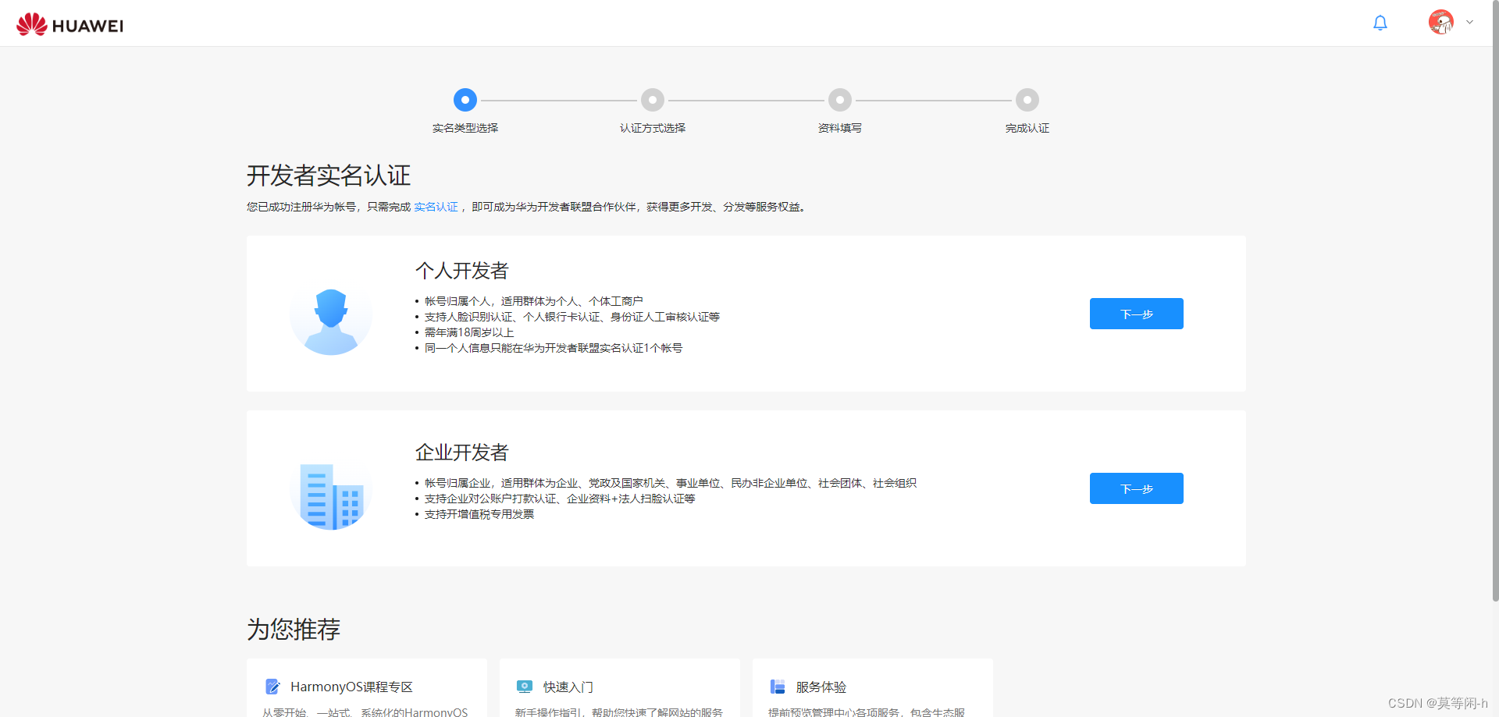
Task: Click the user avatar picture
Action: click(x=1441, y=22)
